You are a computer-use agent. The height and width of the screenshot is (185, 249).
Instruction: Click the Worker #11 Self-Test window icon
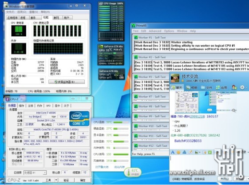136,136
